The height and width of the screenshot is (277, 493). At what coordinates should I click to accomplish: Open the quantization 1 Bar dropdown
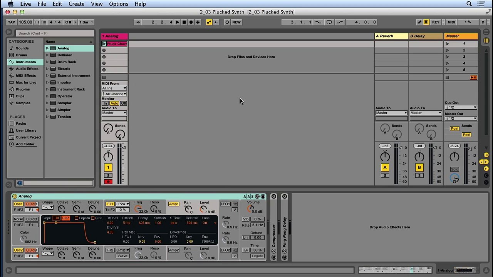click(86, 22)
